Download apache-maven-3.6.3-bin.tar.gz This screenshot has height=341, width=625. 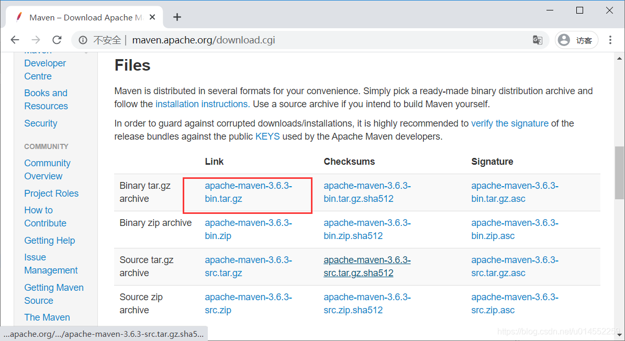(248, 192)
